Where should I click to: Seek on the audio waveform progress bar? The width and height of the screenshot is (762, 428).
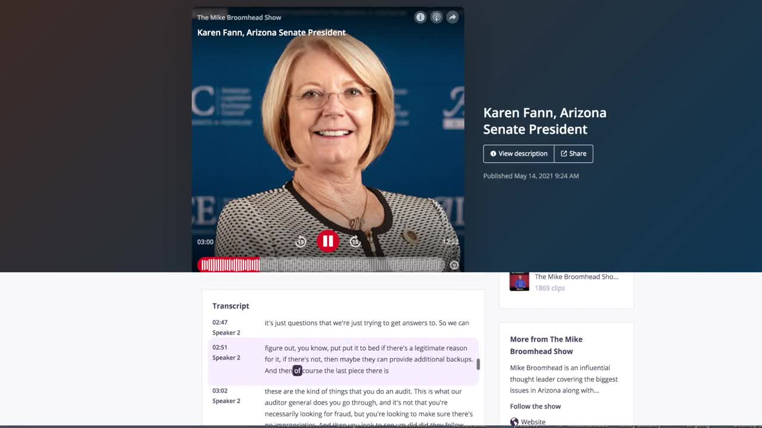322,265
